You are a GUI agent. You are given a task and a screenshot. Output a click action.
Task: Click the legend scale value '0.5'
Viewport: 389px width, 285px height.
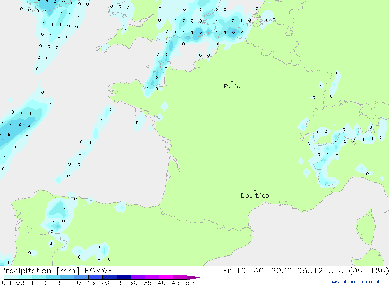pos(21,283)
